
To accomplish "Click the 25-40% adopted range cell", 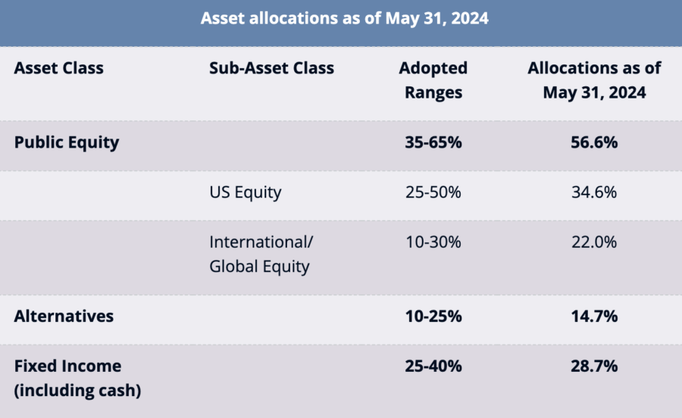I will pos(433,367).
